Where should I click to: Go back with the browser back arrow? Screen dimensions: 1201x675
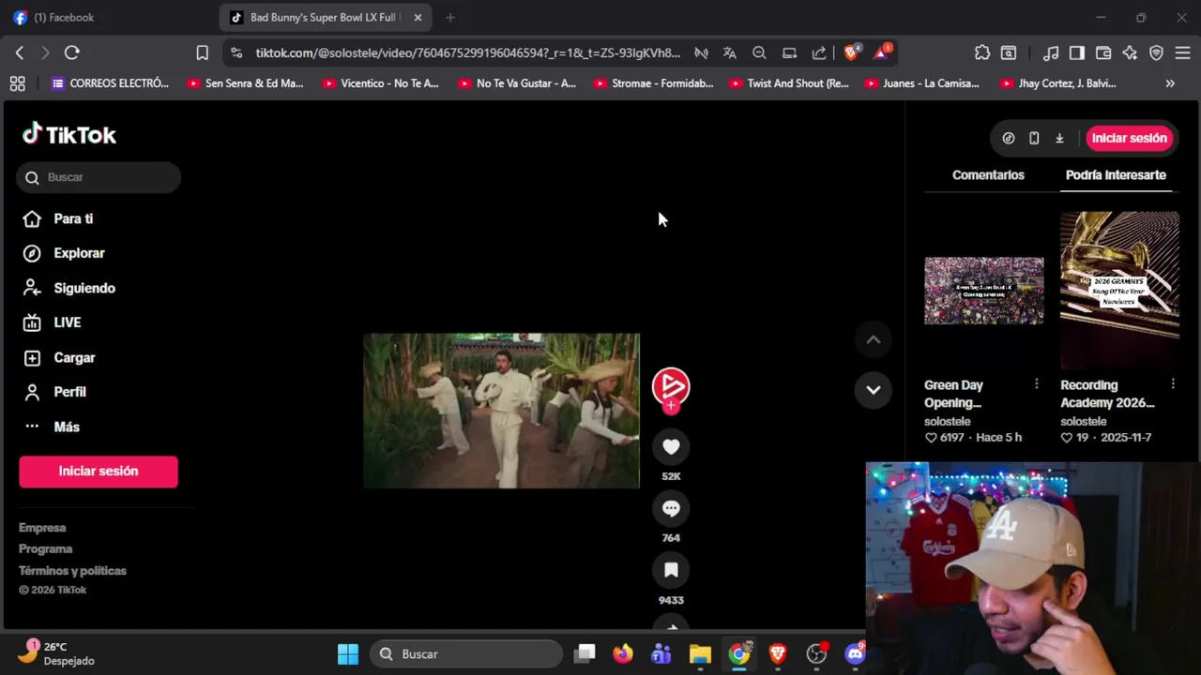[20, 53]
